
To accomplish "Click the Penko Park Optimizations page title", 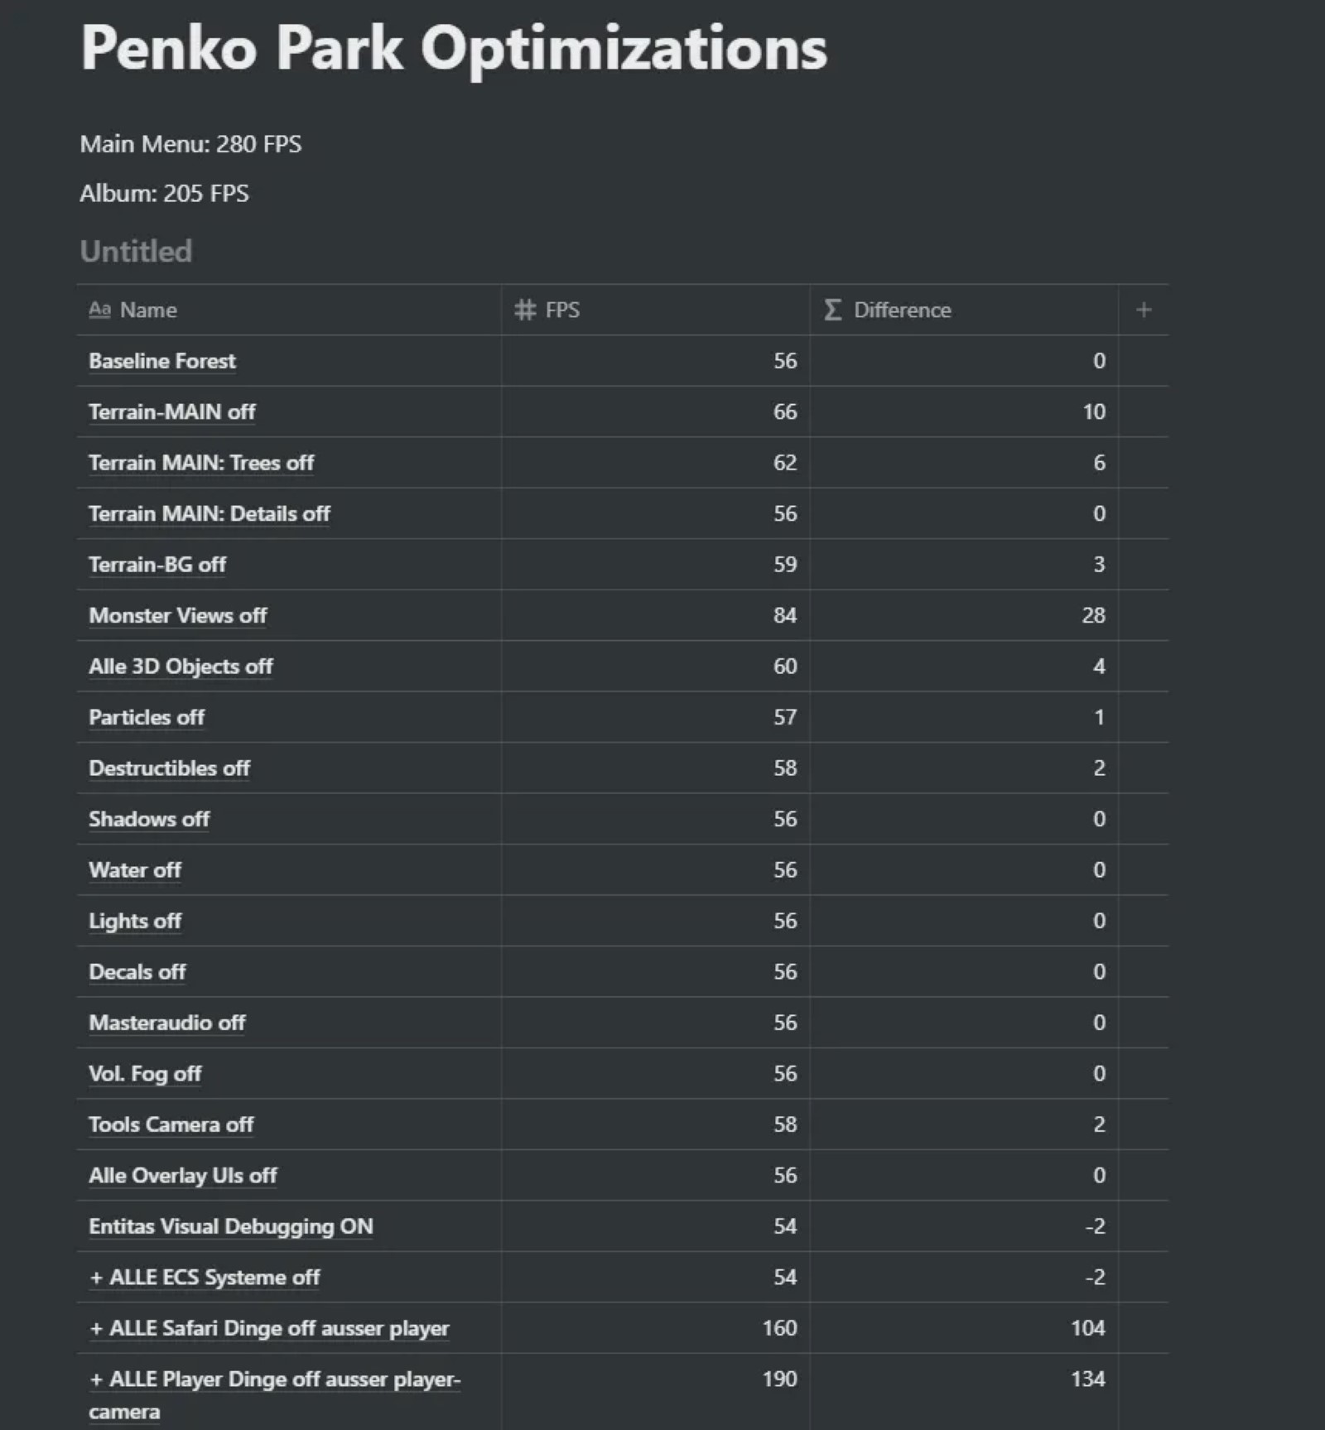I will click(453, 48).
